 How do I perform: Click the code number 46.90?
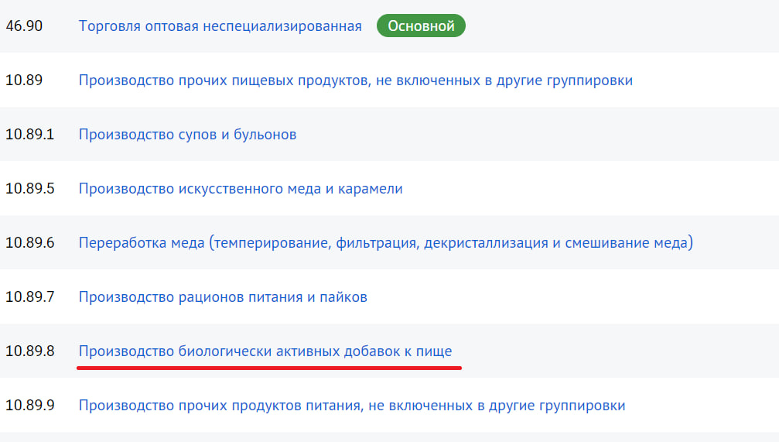coord(24,26)
